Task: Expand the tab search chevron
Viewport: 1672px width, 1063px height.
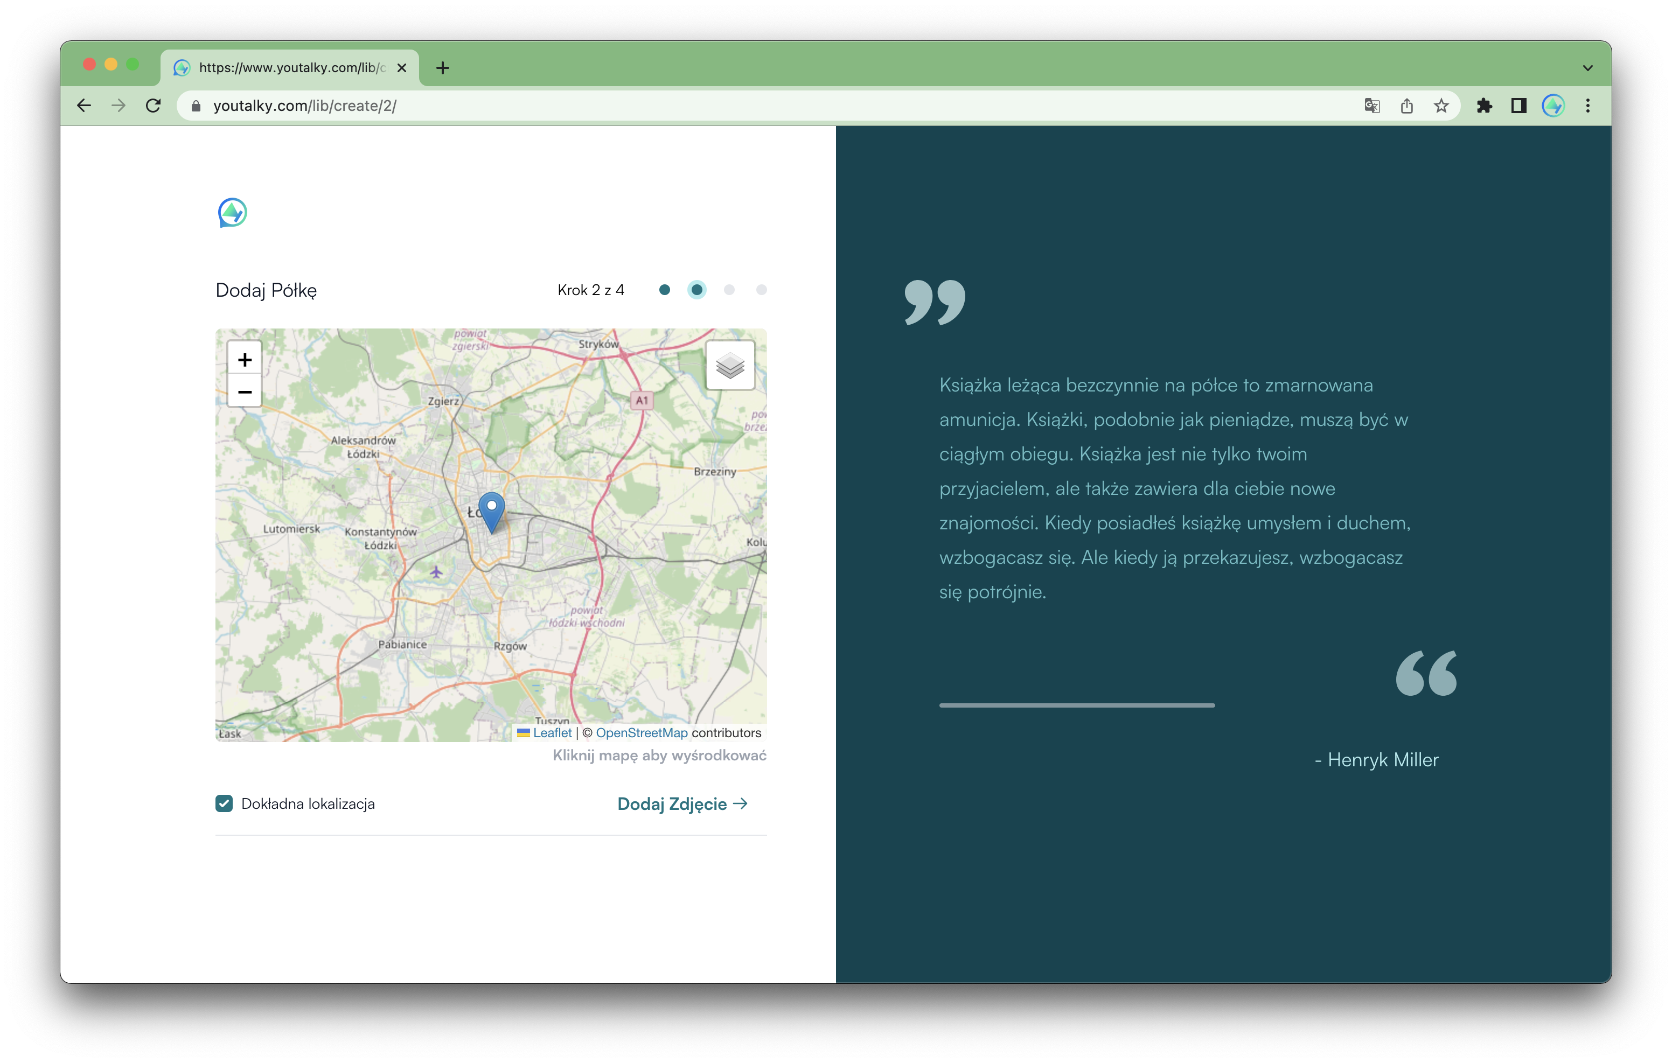Action: tap(1587, 68)
